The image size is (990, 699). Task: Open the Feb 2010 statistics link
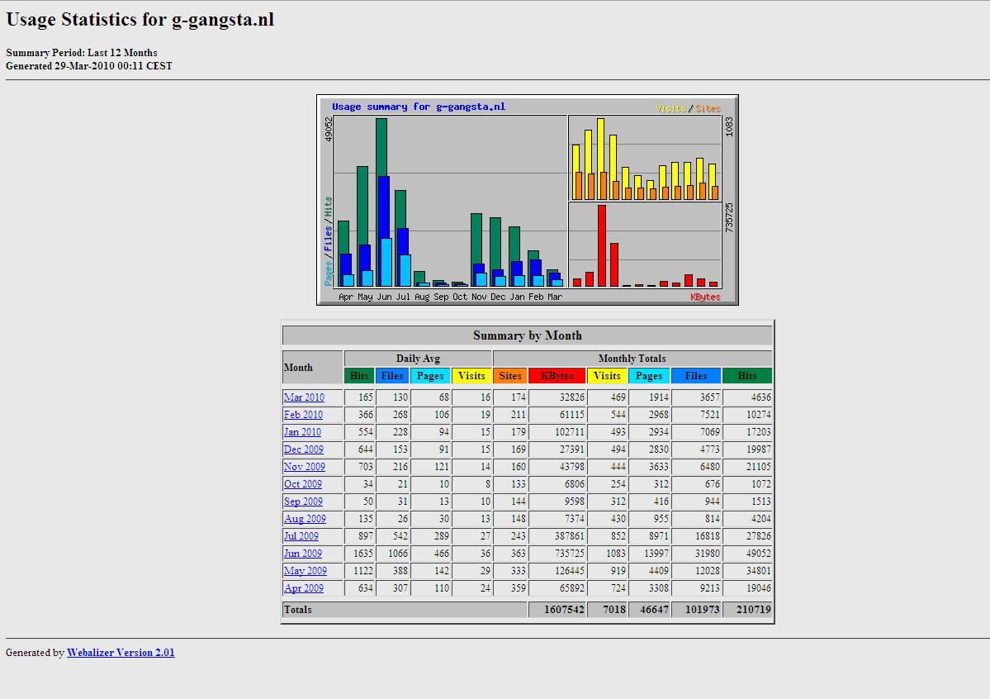[303, 415]
